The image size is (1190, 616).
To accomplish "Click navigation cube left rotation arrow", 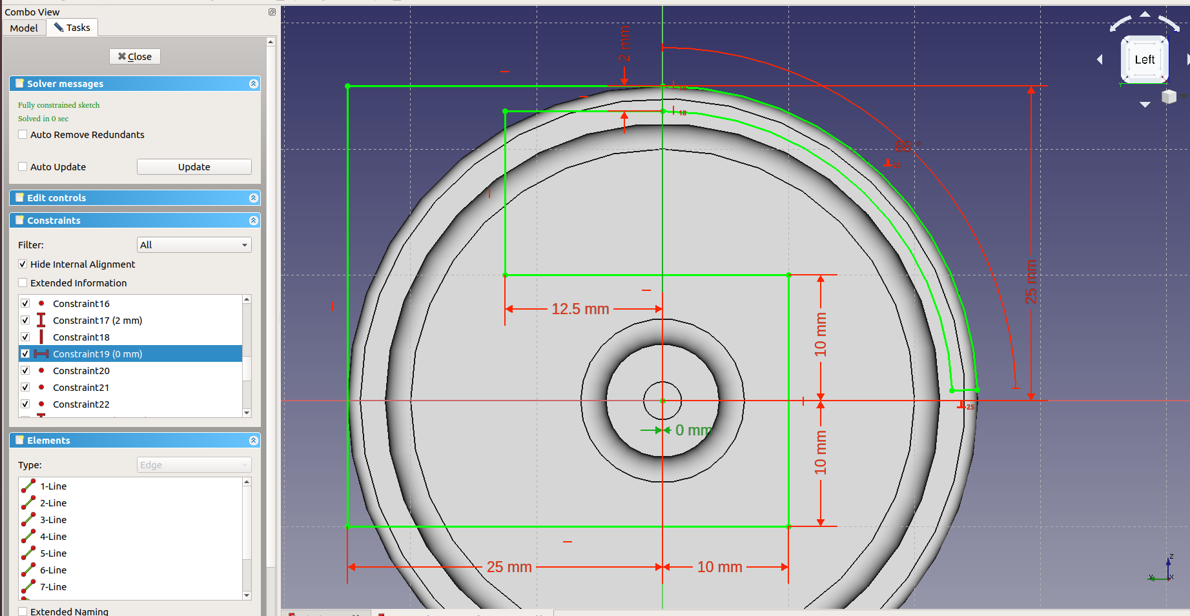I will pos(1100,59).
